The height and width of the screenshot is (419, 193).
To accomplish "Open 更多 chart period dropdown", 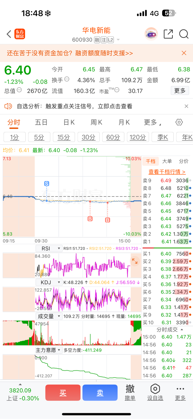I will (152, 122).
